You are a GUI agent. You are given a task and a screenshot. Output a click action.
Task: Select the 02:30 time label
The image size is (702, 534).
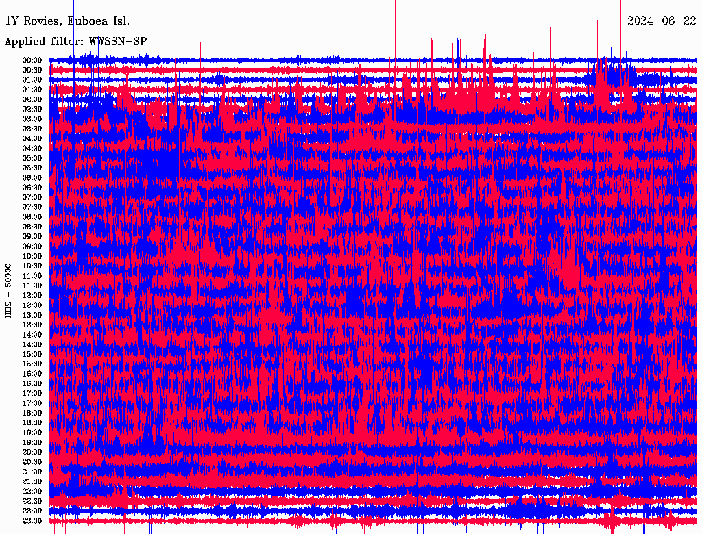pyautogui.click(x=32, y=109)
